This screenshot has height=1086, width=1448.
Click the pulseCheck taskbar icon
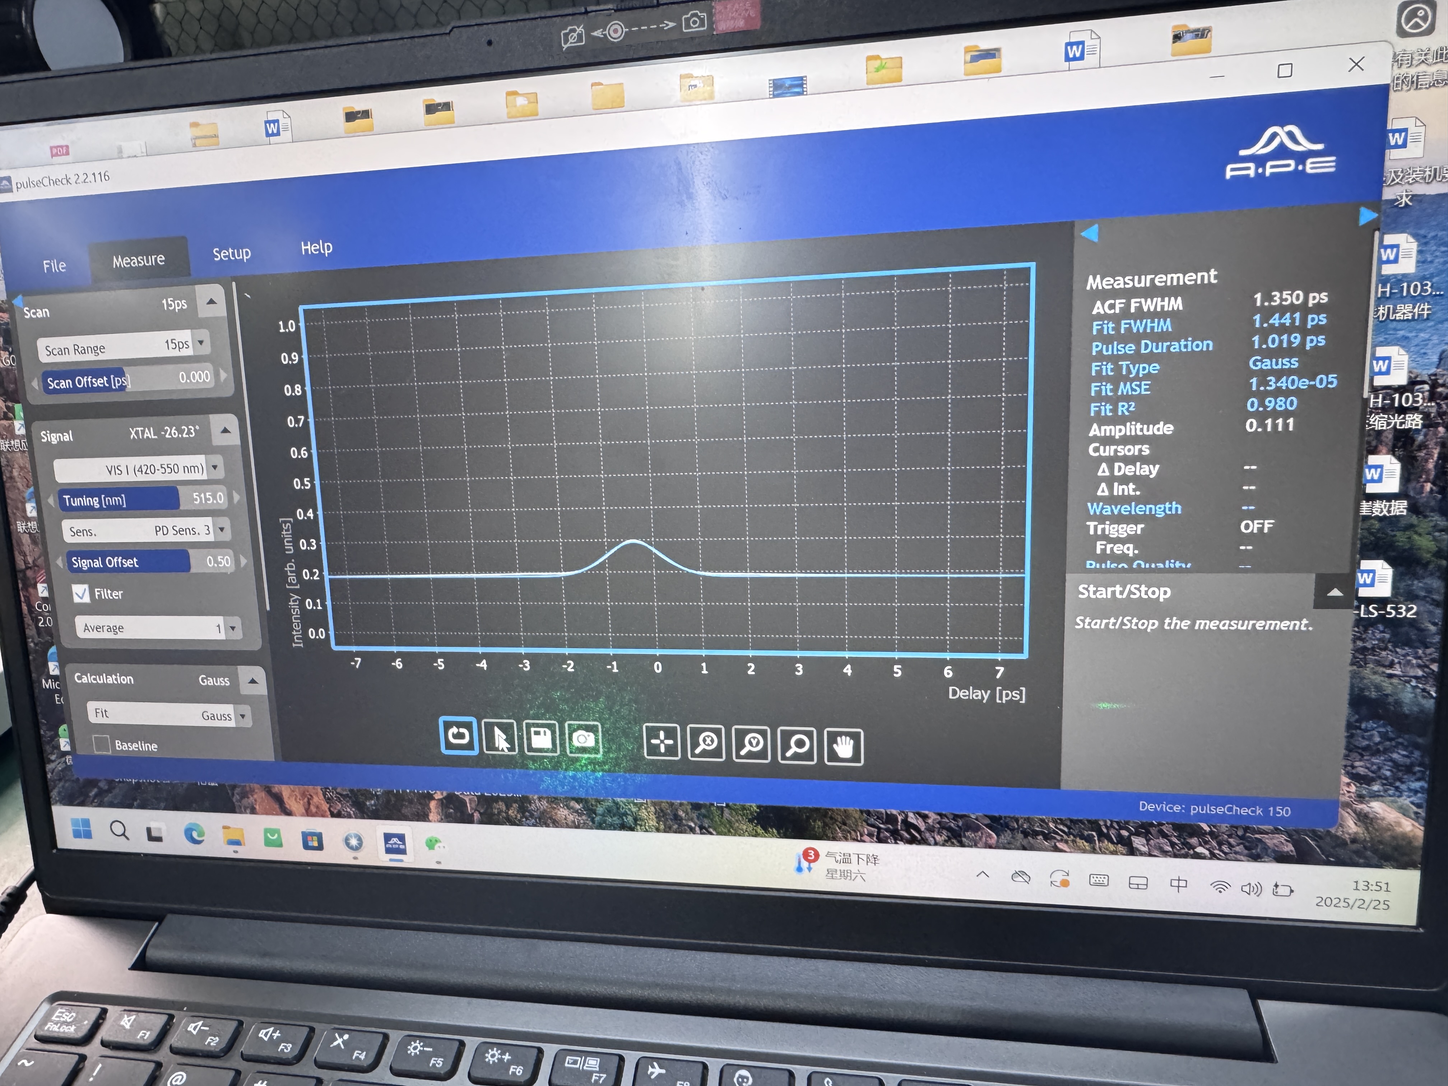395,844
